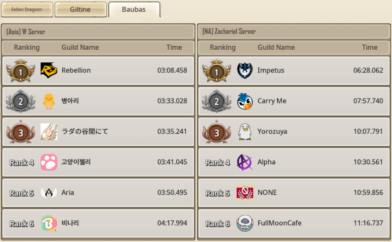Select the Impetus guild name
Viewport: 392px width, 242px height.
point(270,70)
